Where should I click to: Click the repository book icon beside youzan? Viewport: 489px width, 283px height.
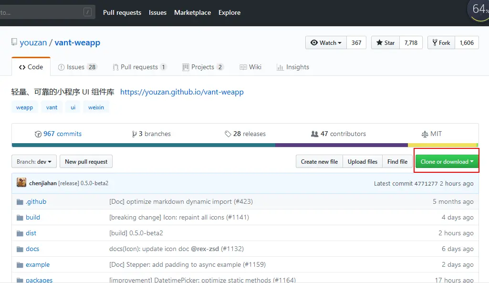click(14, 42)
